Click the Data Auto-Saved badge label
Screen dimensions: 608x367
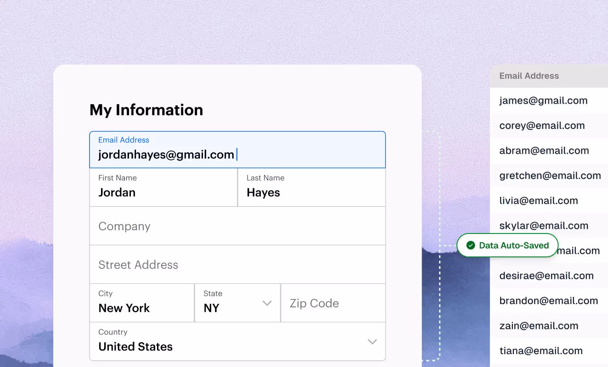(x=514, y=245)
